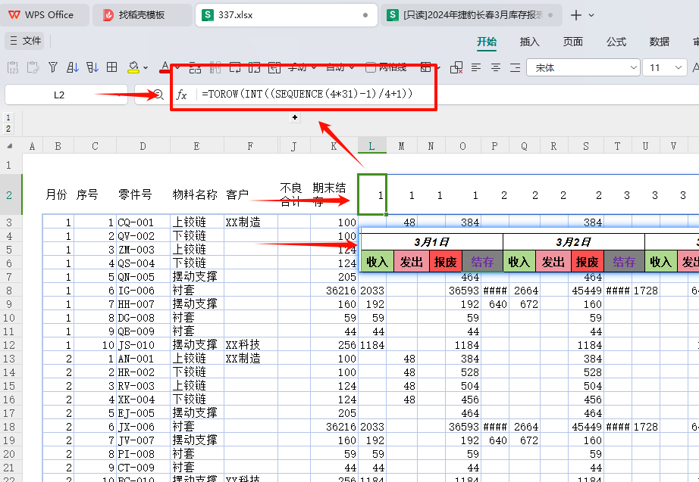699x482 pixels.
Task: Switch to the 数据 ribbon tab
Action: click(x=659, y=42)
